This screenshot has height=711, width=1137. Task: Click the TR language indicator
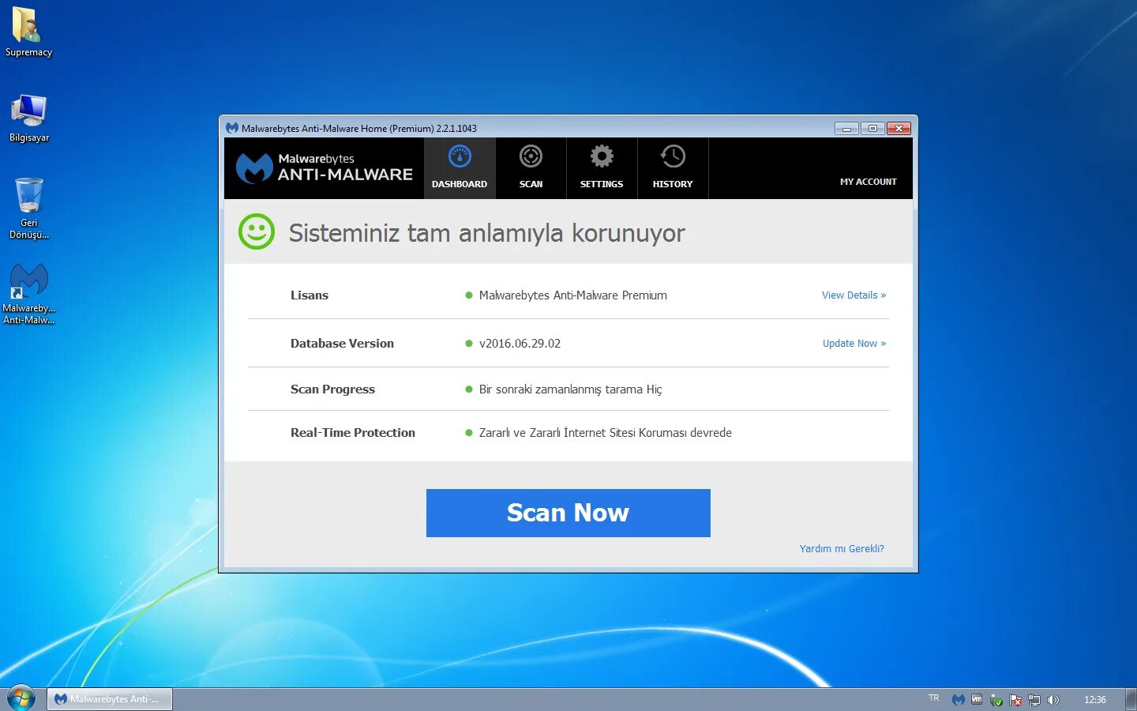coord(934,698)
